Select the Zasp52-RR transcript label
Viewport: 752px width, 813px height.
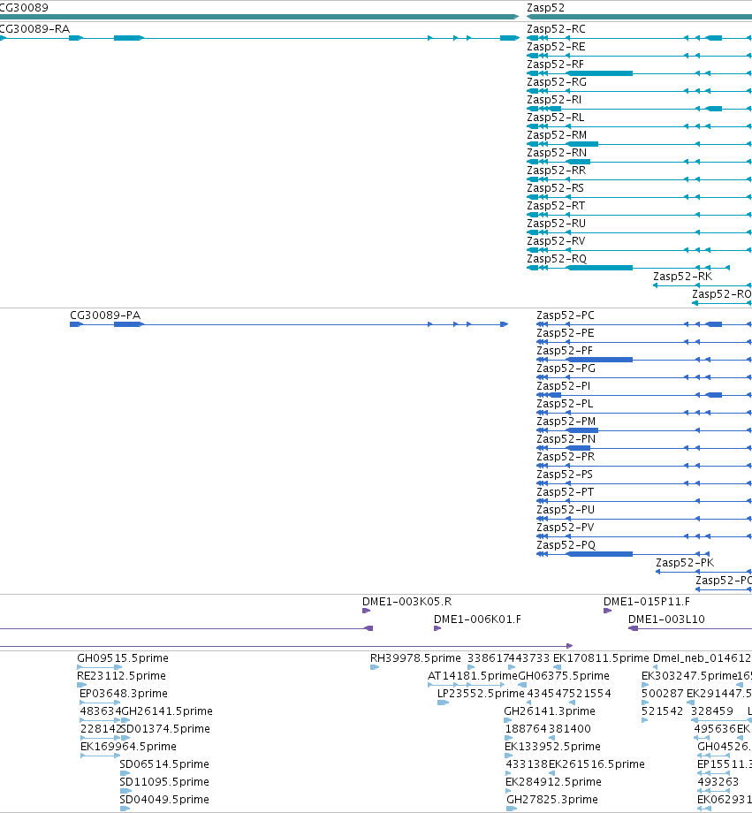click(x=556, y=170)
